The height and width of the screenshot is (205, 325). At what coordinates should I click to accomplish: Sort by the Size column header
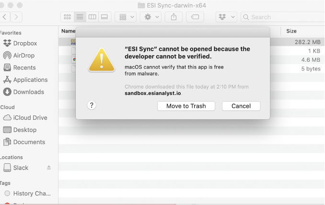(291, 31)
